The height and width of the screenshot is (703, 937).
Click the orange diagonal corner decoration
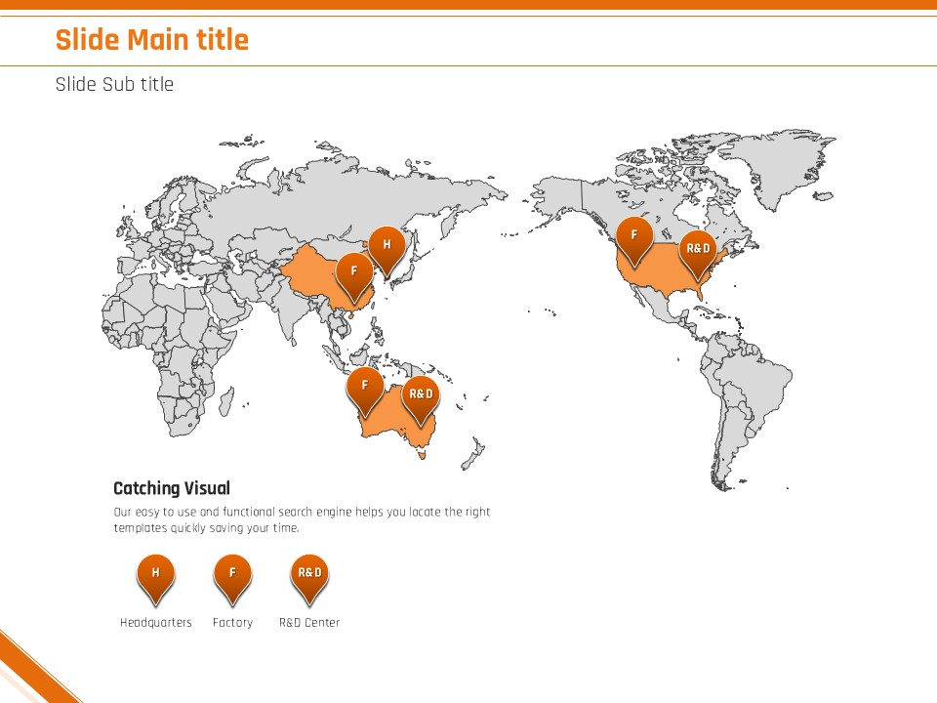tap(29, 674)
